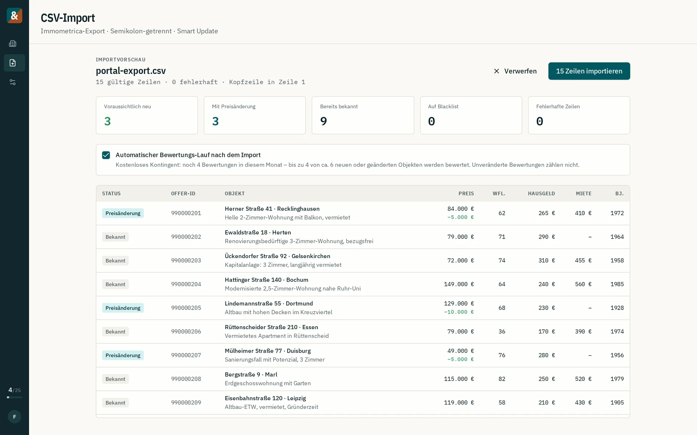
Task: Click price change -10.000 €
Action: 459,312
